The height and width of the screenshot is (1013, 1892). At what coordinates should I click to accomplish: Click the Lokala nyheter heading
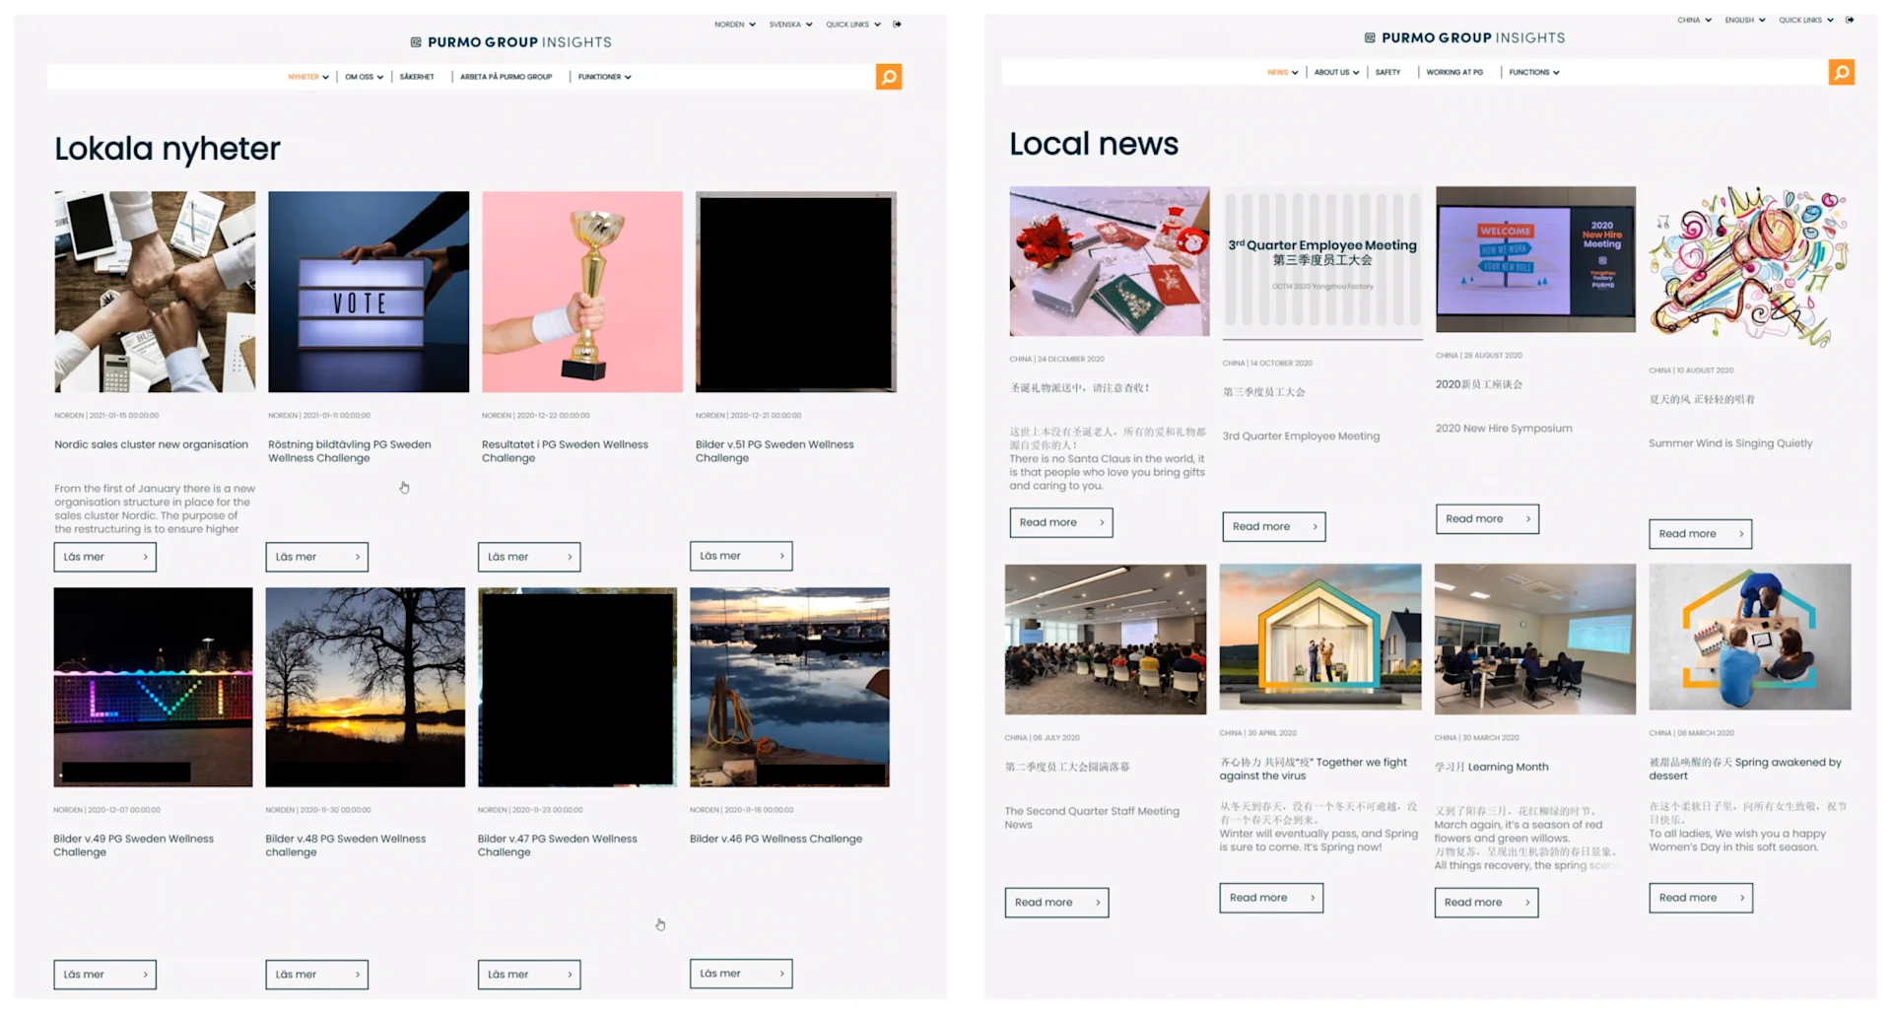168,149
